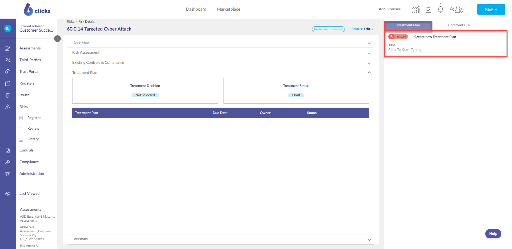
Task: Open the Status: Edit dropdown
Action: [x=362, y=29]
